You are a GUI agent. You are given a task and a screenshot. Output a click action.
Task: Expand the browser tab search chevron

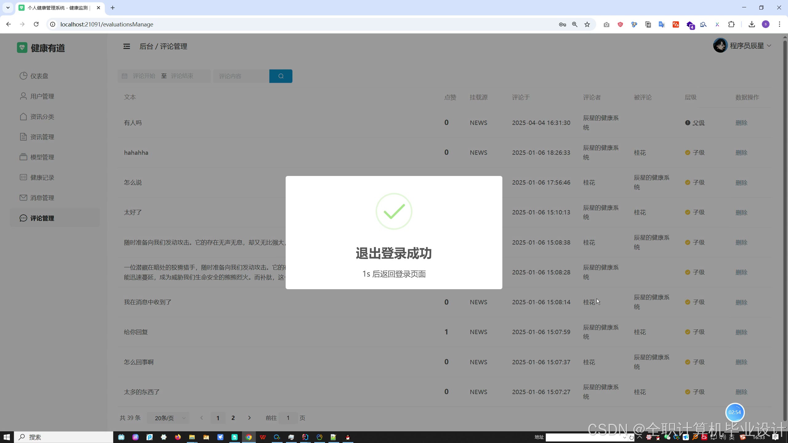tap(8, 8)
